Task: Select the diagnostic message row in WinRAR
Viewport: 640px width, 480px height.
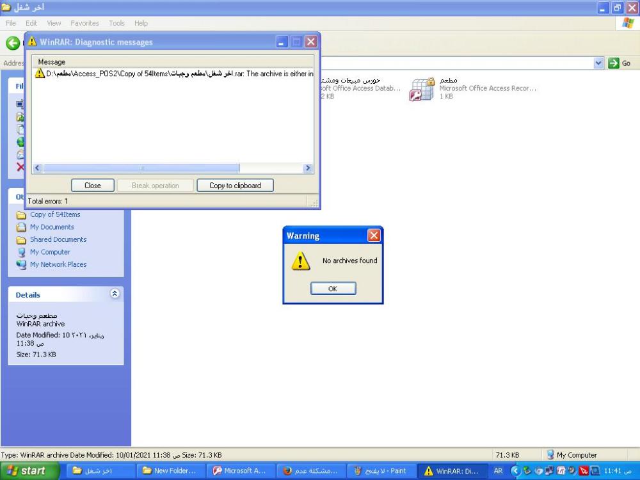Action: (173, 74)
